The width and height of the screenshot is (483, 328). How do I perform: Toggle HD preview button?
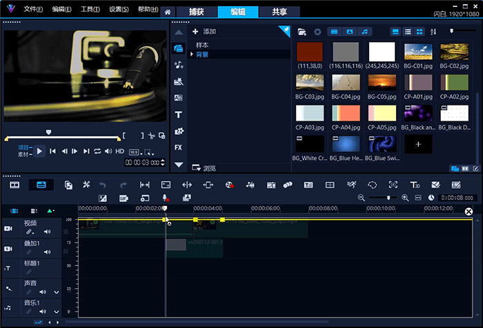point(119,151)
